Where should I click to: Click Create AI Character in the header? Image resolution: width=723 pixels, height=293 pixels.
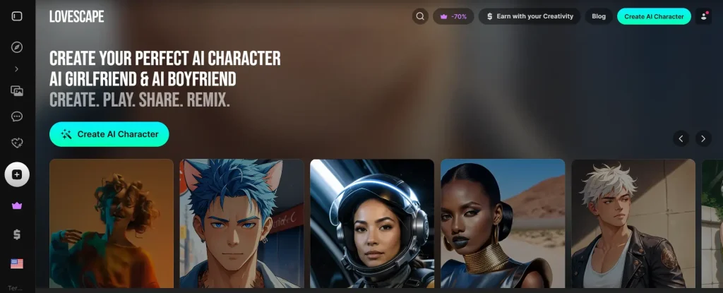pyautogui.click(x=654, y=16)
